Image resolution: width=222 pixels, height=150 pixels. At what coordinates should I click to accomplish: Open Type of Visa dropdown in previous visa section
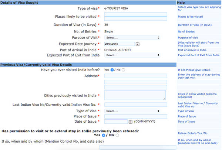coord(132,111)
